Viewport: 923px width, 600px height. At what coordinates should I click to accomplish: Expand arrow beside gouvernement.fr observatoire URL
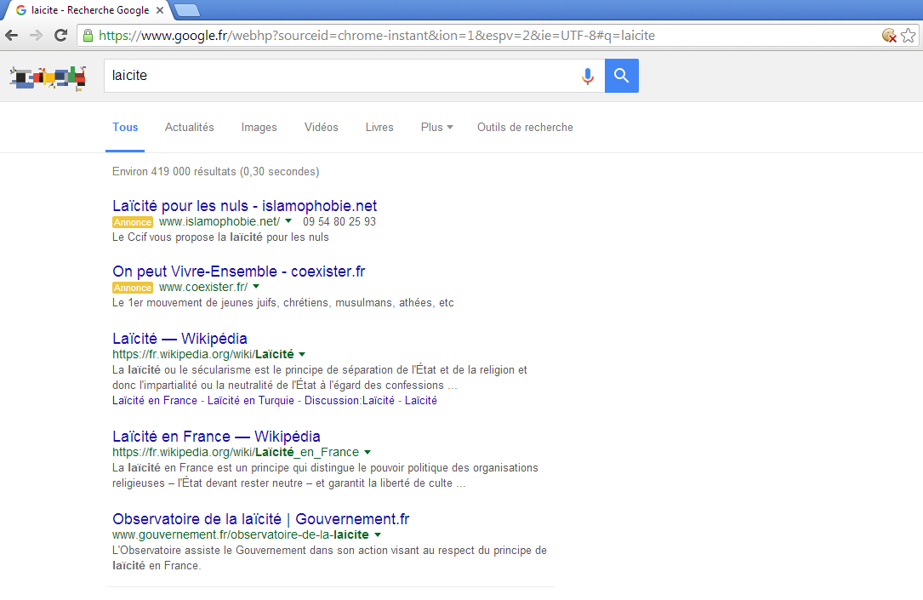pos(378,534)
